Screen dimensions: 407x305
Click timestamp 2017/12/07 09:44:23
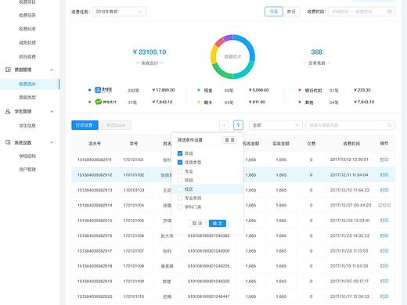351,205
